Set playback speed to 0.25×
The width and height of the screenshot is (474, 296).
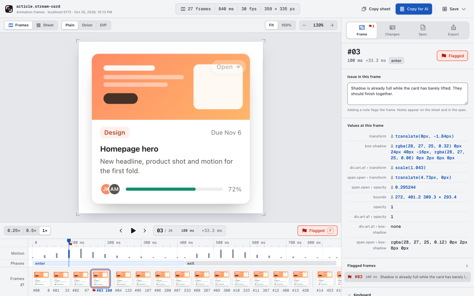pos(14,231)
